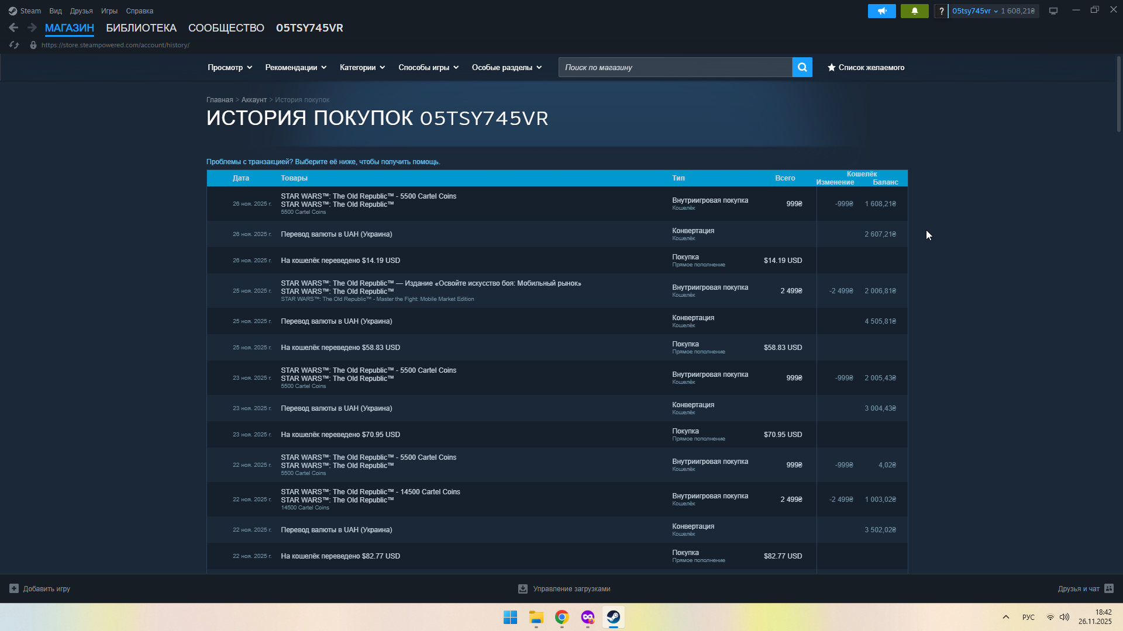Screen dimensions: 1123x631
Task: Expand the Особые разделы dropdown
Action: 507,67
